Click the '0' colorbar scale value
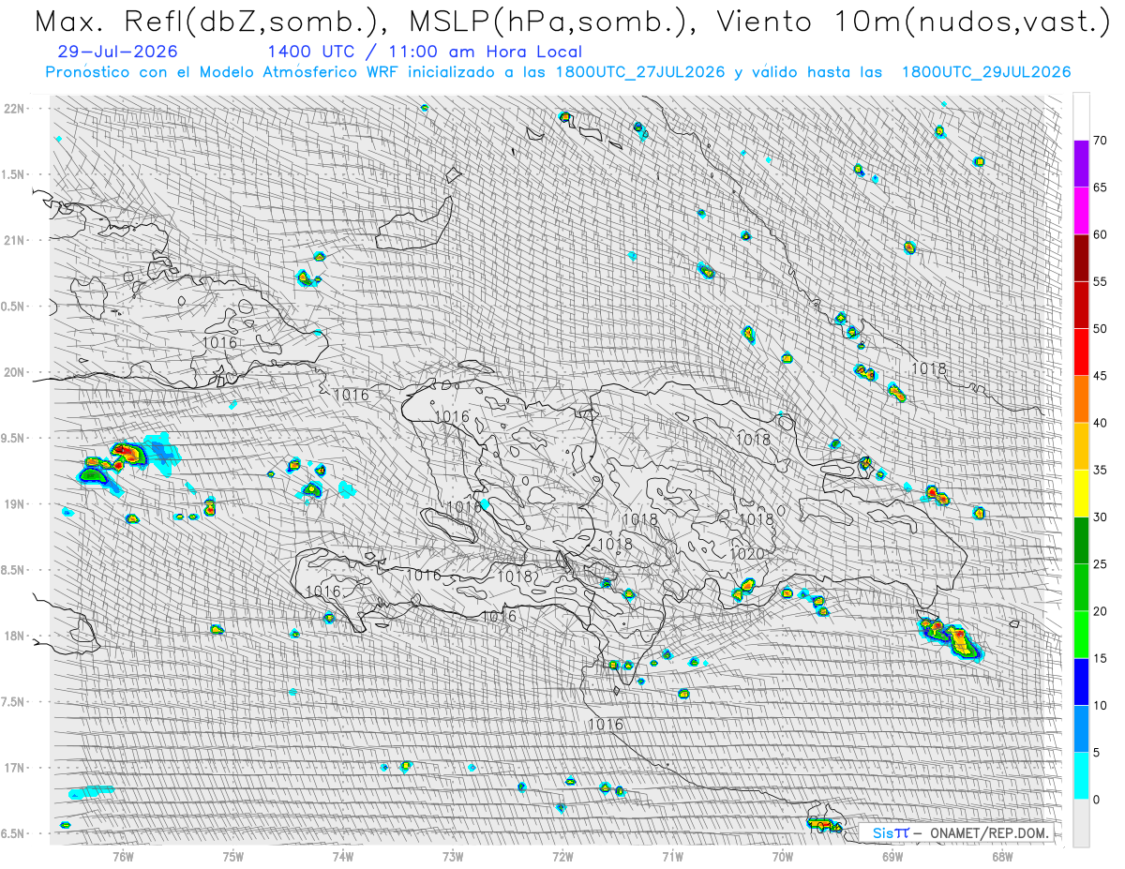This screenshot has height=869, width=1125. pos(1096,799)
